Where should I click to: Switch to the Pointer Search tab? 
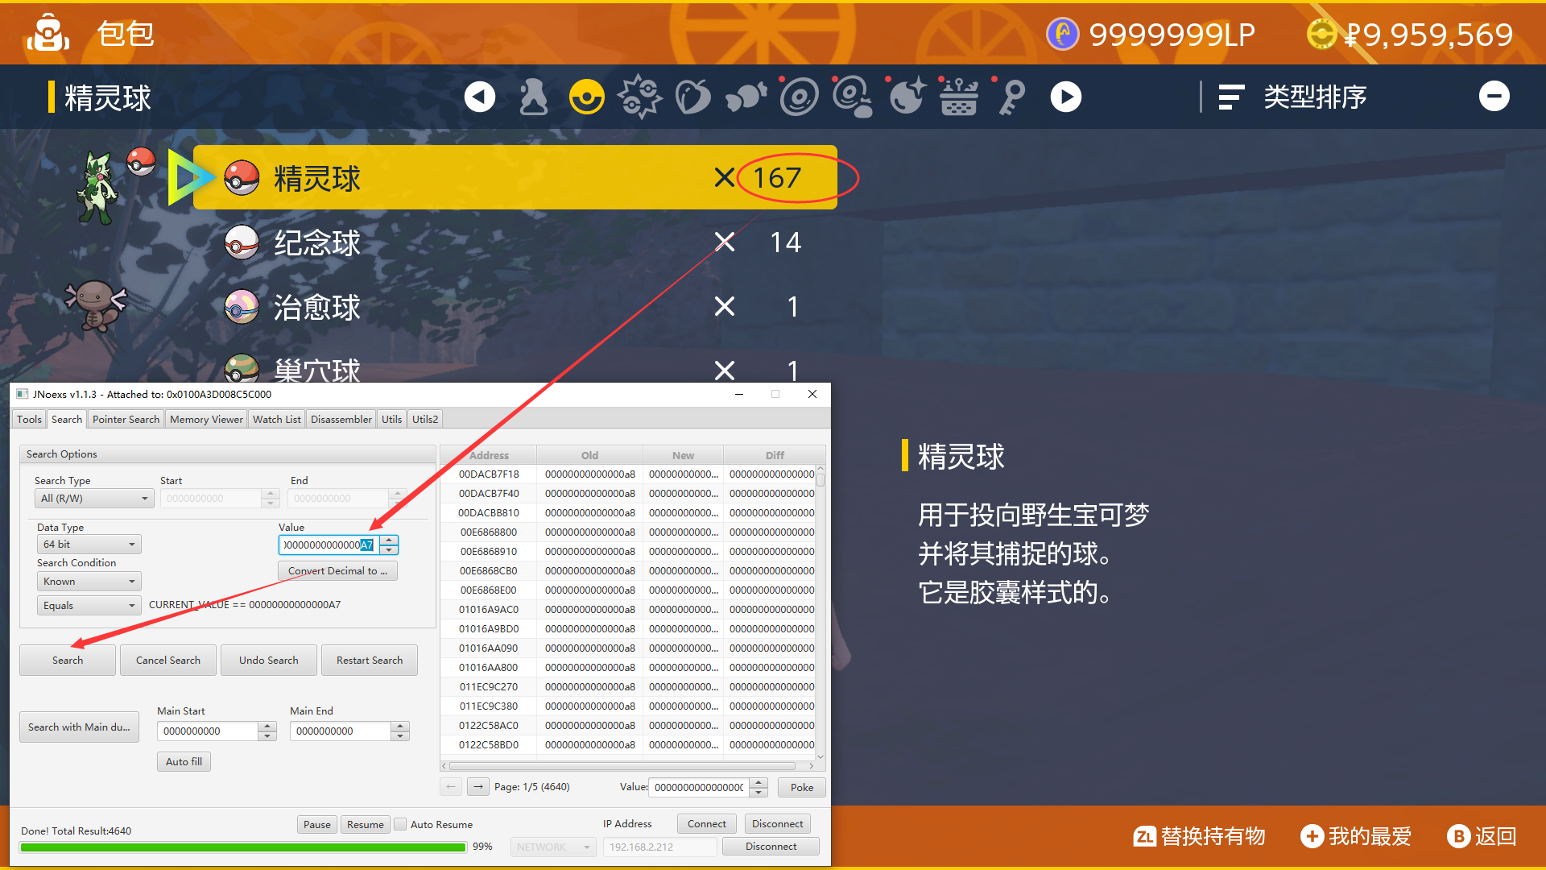pyautogui.click(x=126, y=419)
